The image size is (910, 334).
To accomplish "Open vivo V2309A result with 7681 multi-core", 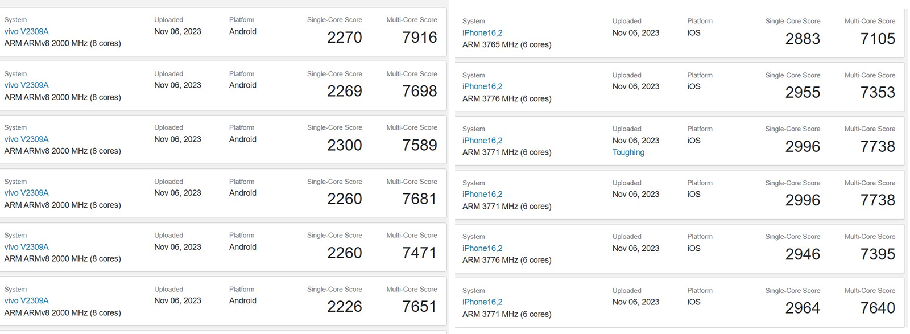I will [26, 193].
